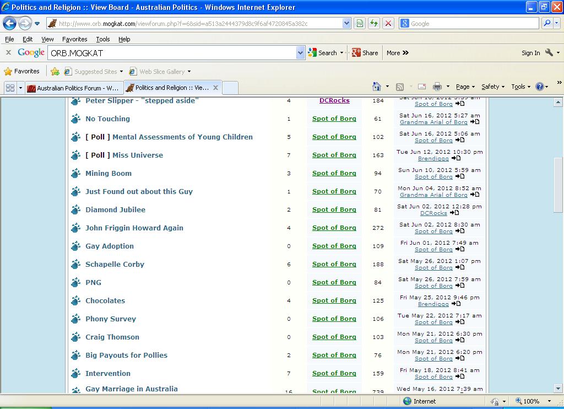This screenshot has height=409, width=564.
Task: Click the Add to Favorites star icon
Action: point(55,71)
